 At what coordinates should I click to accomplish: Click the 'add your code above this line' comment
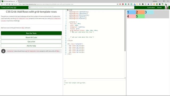[82, 37]
